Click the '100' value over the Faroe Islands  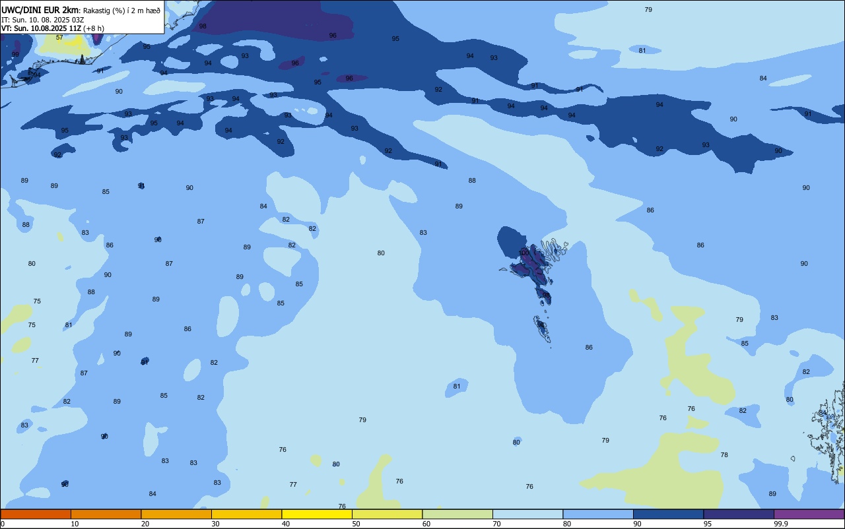524,253
